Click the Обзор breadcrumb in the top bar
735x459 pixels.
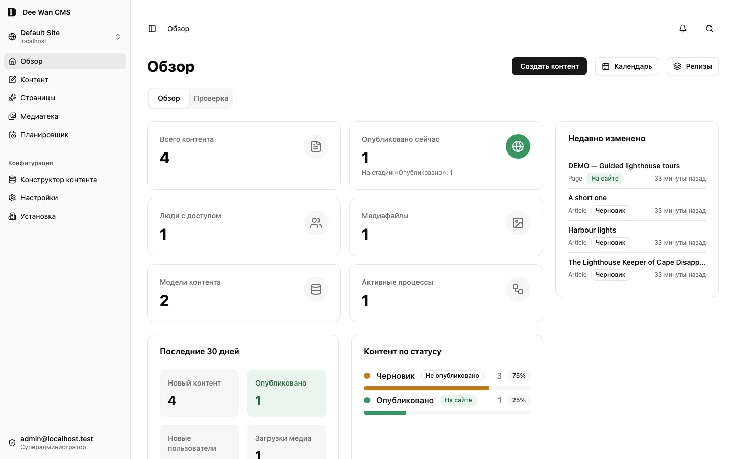click(x=178, y=29)
